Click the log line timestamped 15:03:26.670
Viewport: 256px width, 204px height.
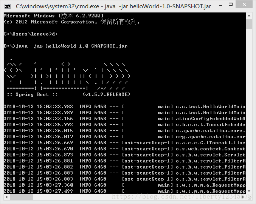tap(124, 149)
